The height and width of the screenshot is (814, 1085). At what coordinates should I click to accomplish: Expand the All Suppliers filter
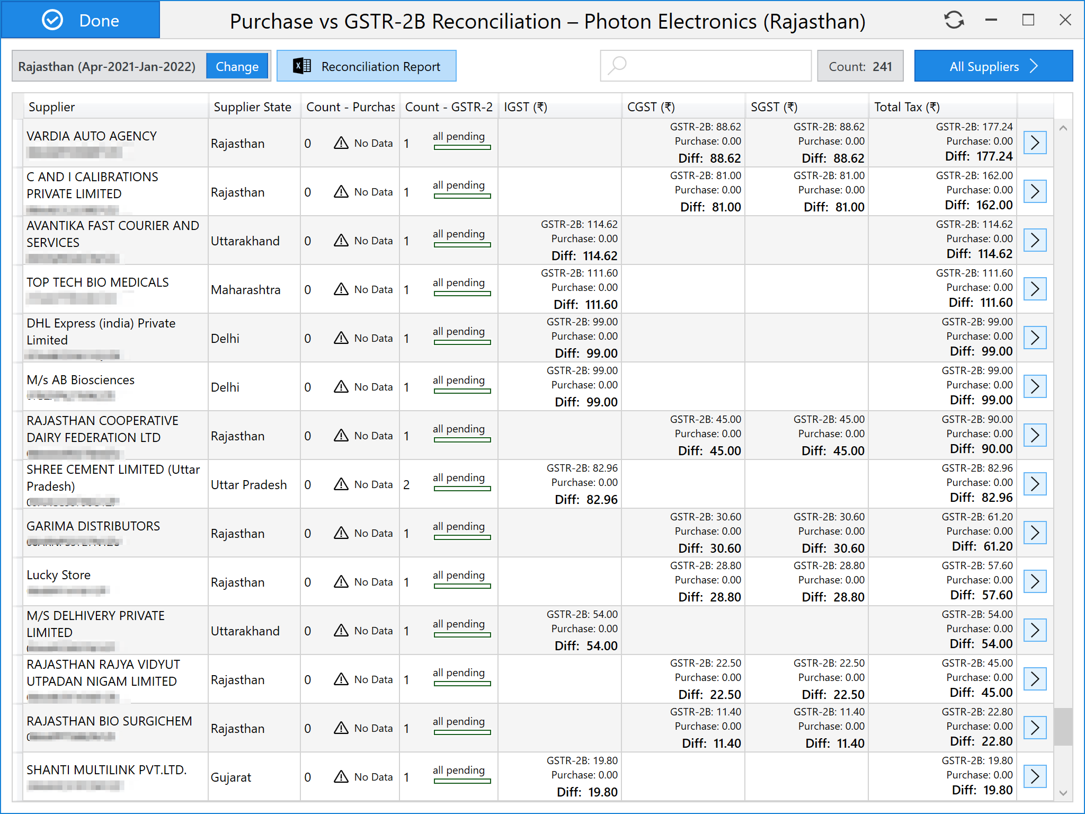pos(993,66)
